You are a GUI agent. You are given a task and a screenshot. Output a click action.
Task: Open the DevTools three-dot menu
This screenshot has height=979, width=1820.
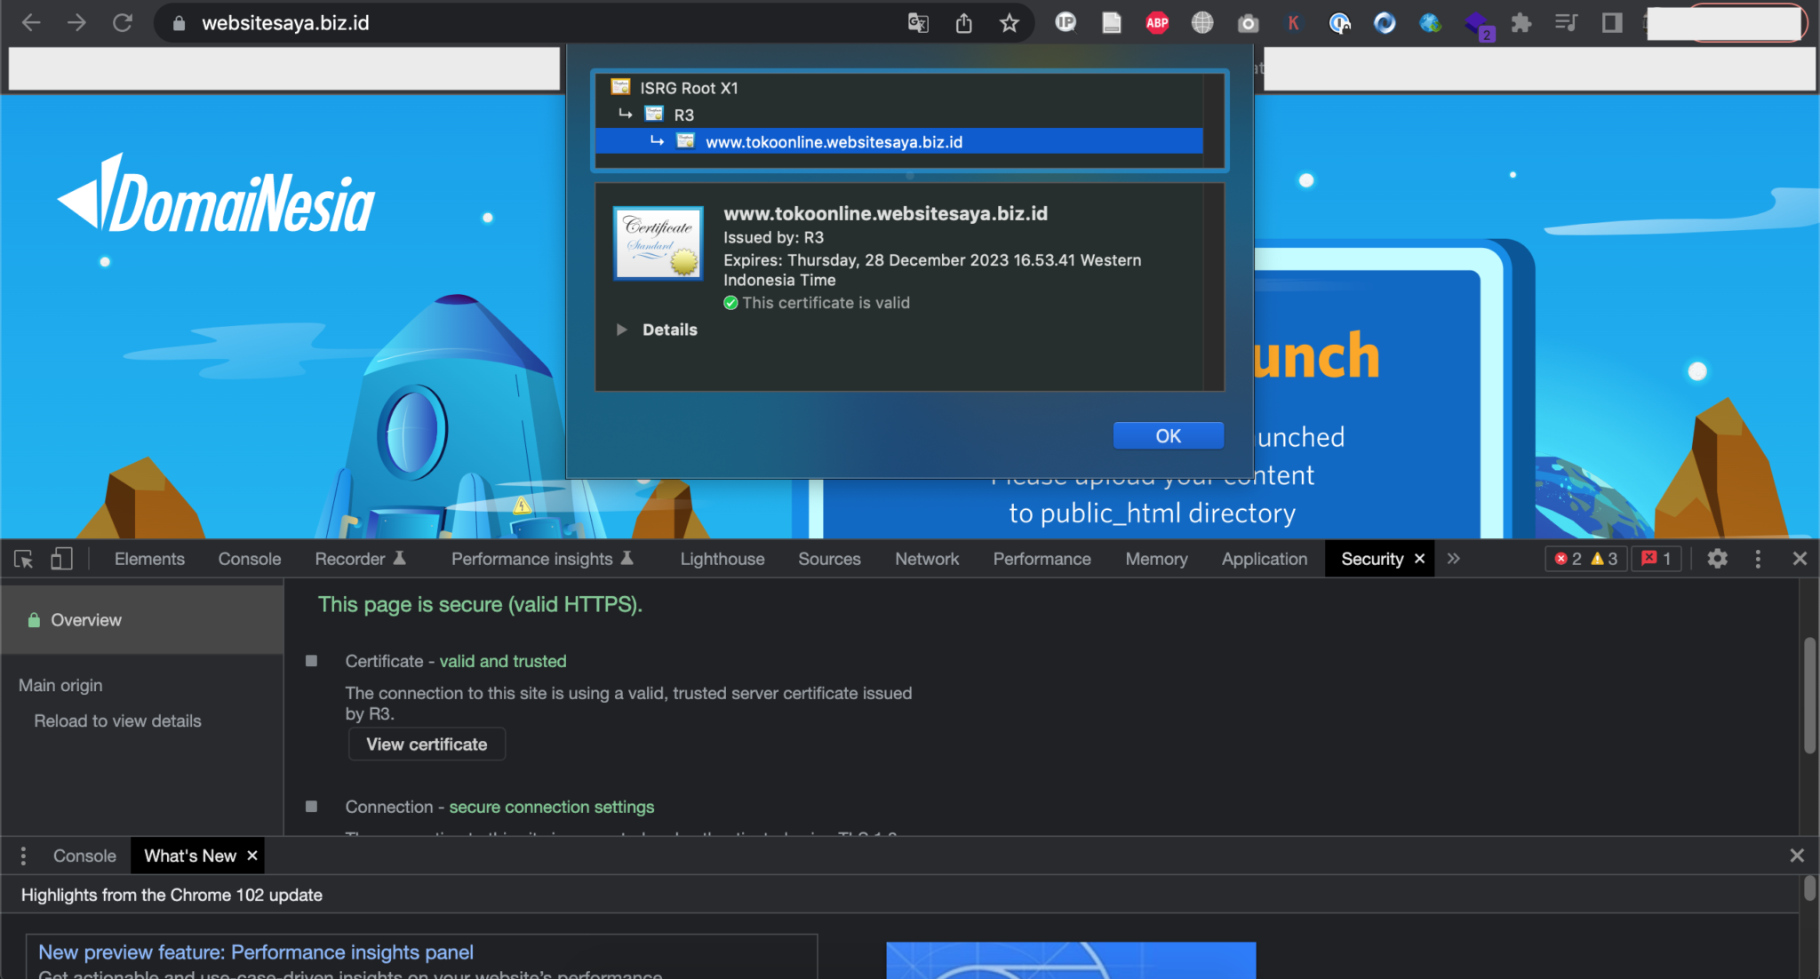click(1758, 559)
